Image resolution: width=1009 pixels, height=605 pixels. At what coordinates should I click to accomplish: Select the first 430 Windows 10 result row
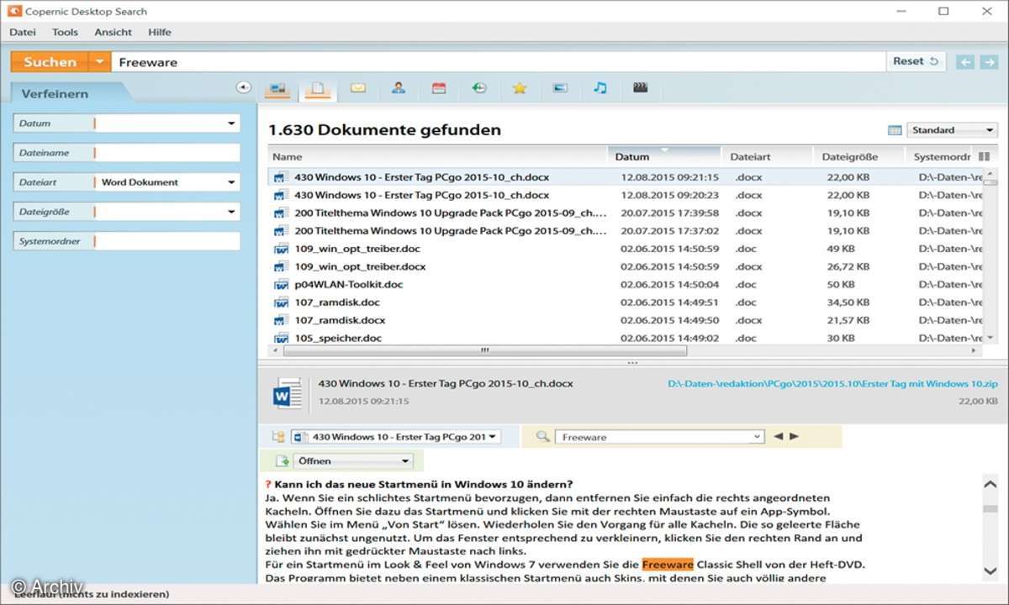pos(626,177)
